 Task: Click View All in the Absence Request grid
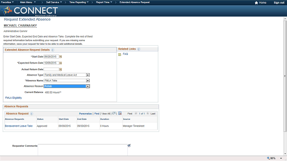106,114
